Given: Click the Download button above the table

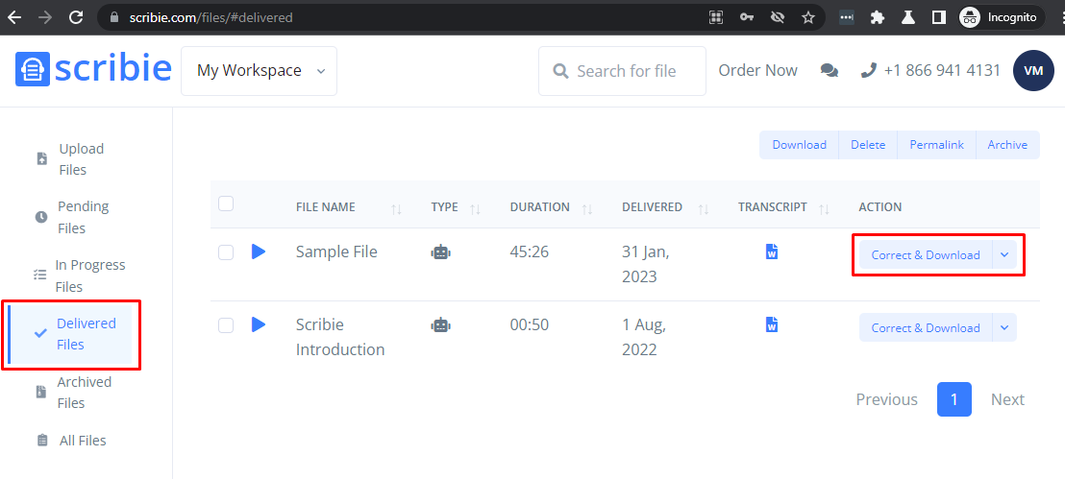Looking at the screenshot, I should 800,145.
